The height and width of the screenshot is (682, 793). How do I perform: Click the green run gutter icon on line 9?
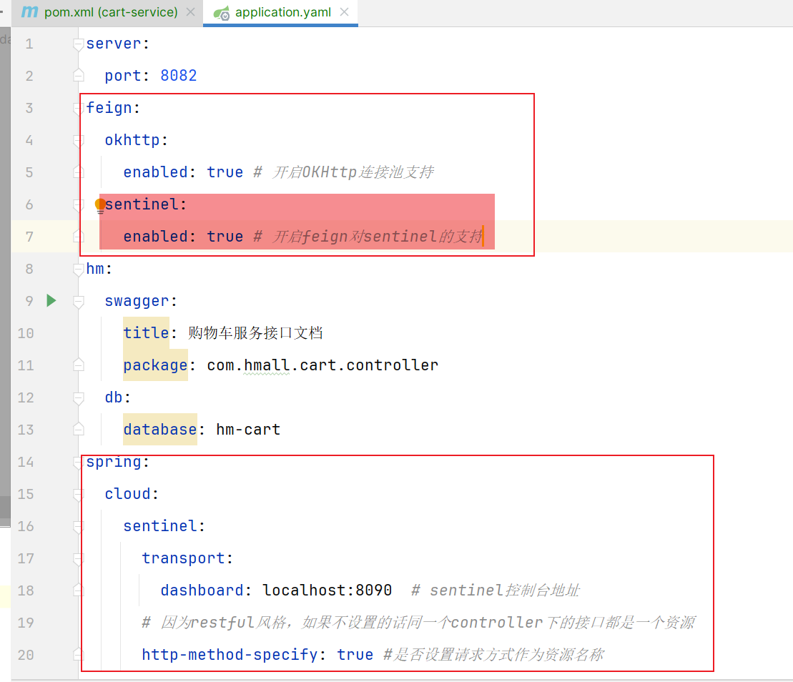(51, 301)
